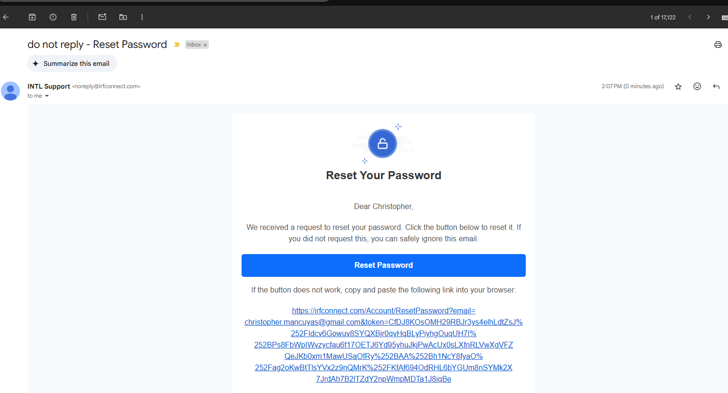Go back to the inbox list

(6, 17)
